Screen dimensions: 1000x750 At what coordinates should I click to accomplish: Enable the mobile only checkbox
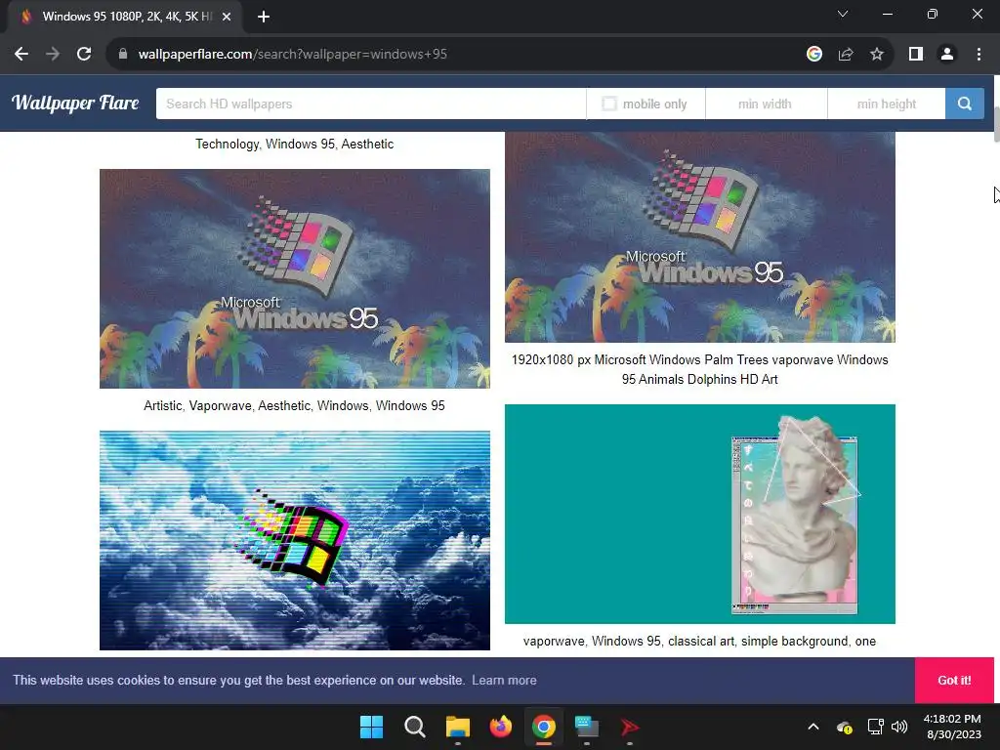[609, 104]
